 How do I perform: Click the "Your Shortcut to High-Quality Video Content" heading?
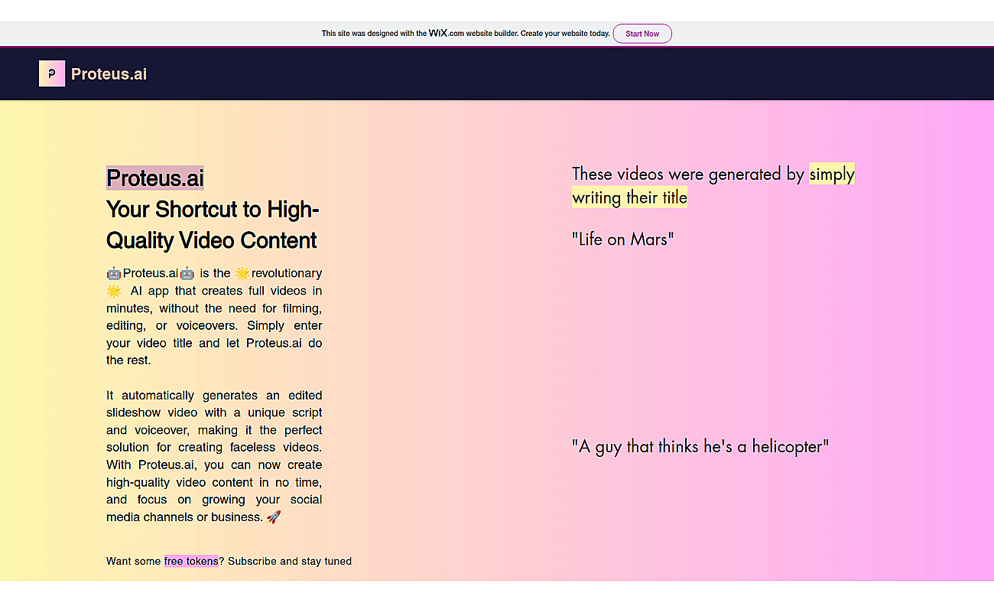tap(213, 225)
